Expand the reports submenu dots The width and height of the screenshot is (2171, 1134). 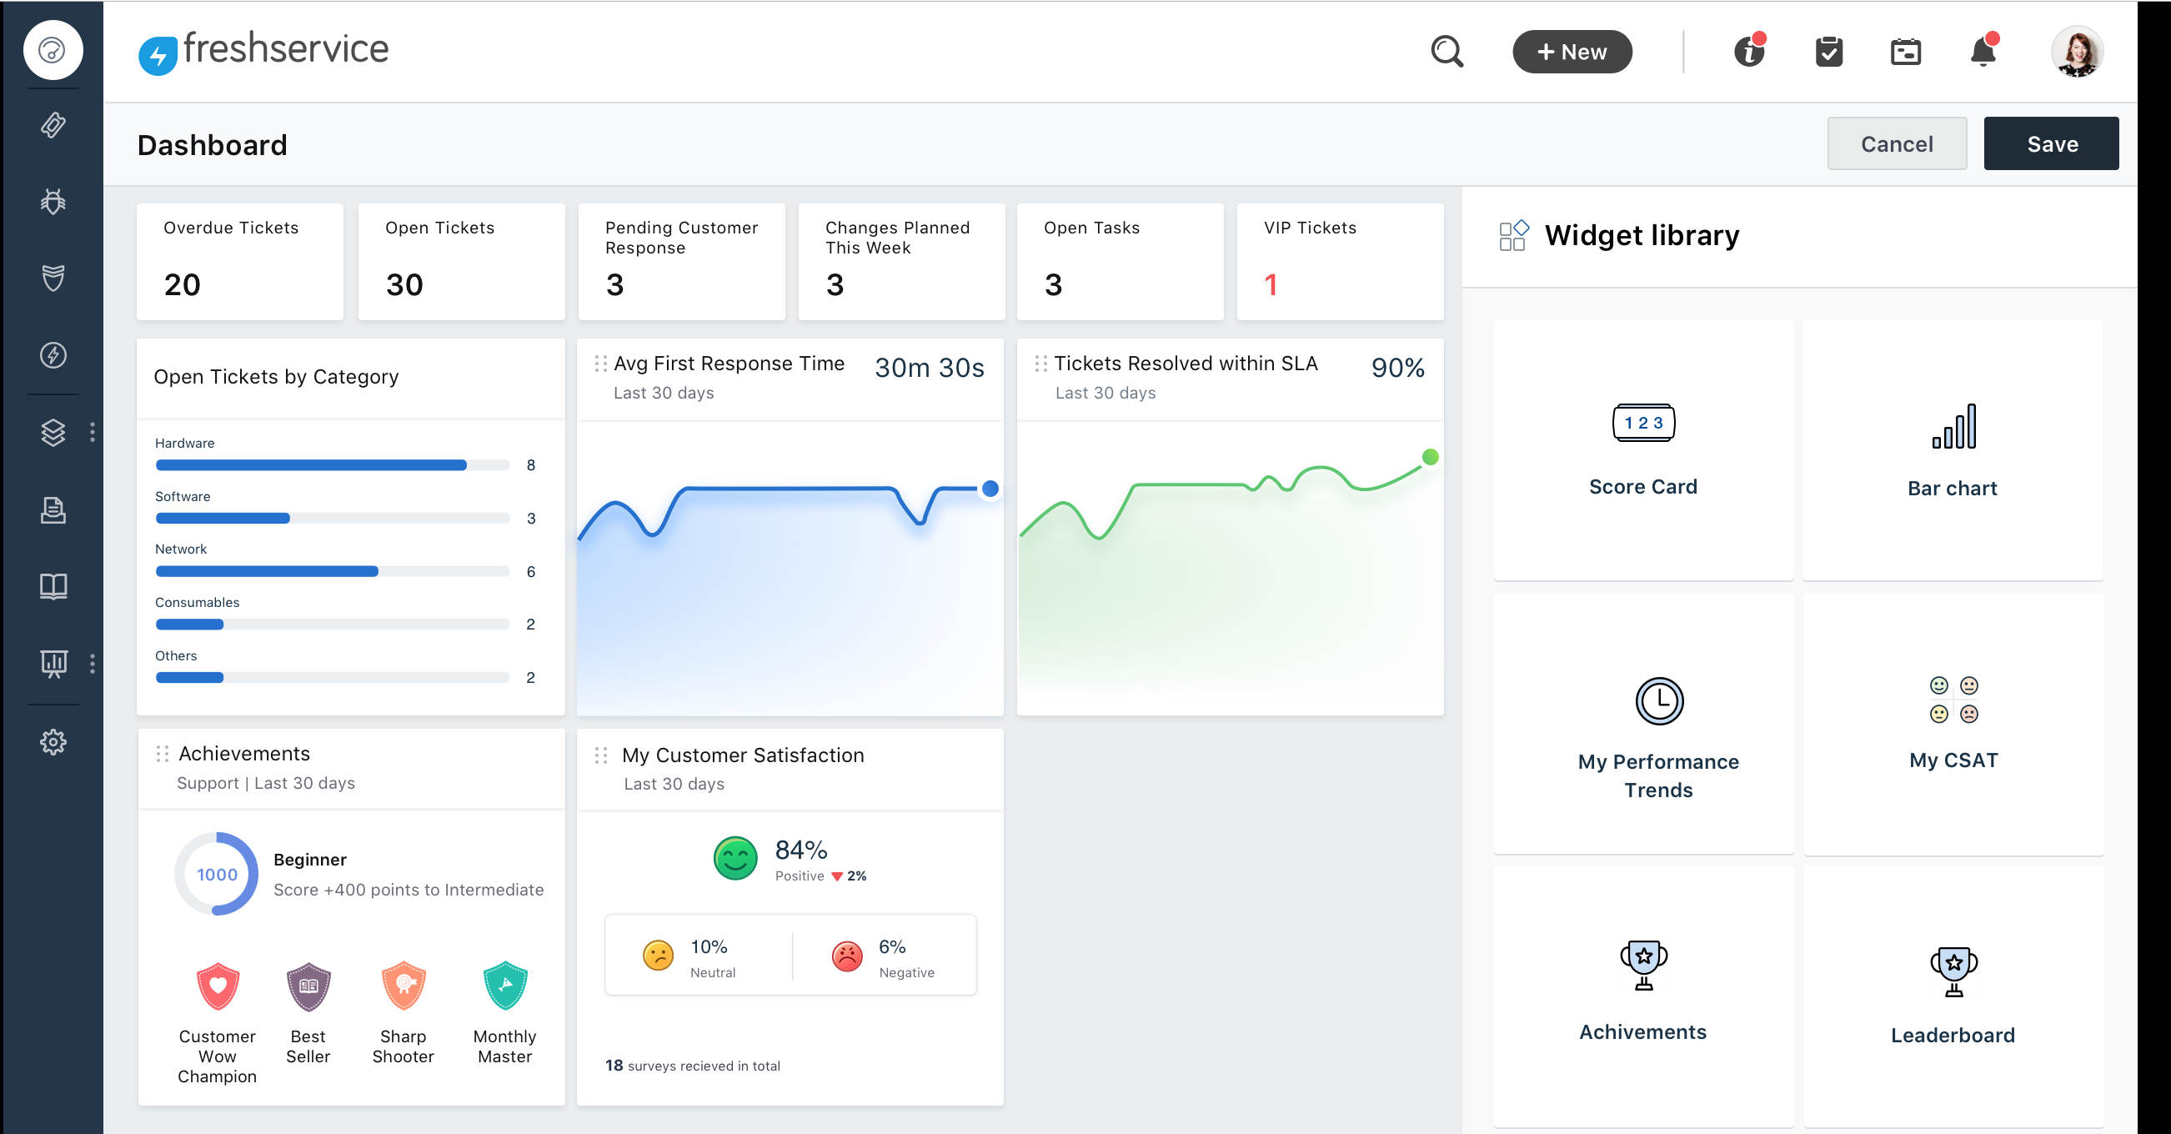(x=93, y=664)
